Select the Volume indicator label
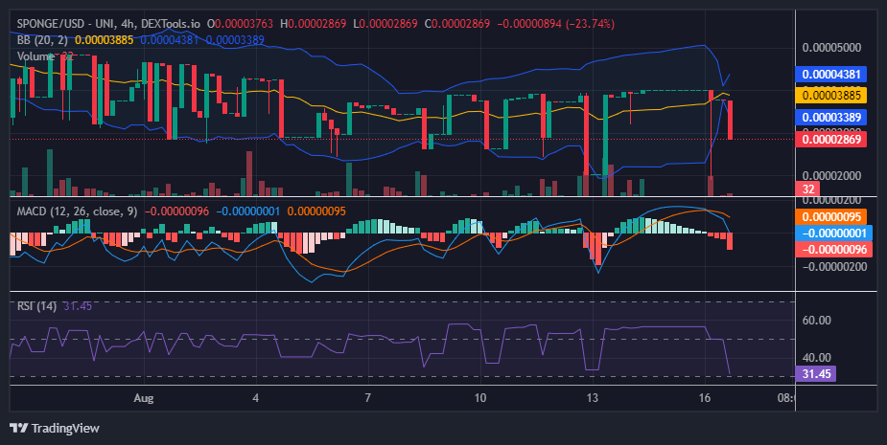 pyautogui.click(x=35, y=56)
